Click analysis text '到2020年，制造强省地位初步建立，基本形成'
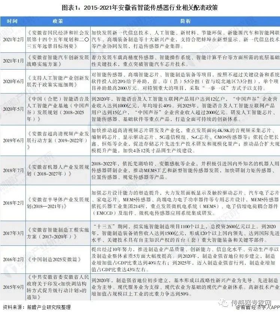 tap(185, 287)
